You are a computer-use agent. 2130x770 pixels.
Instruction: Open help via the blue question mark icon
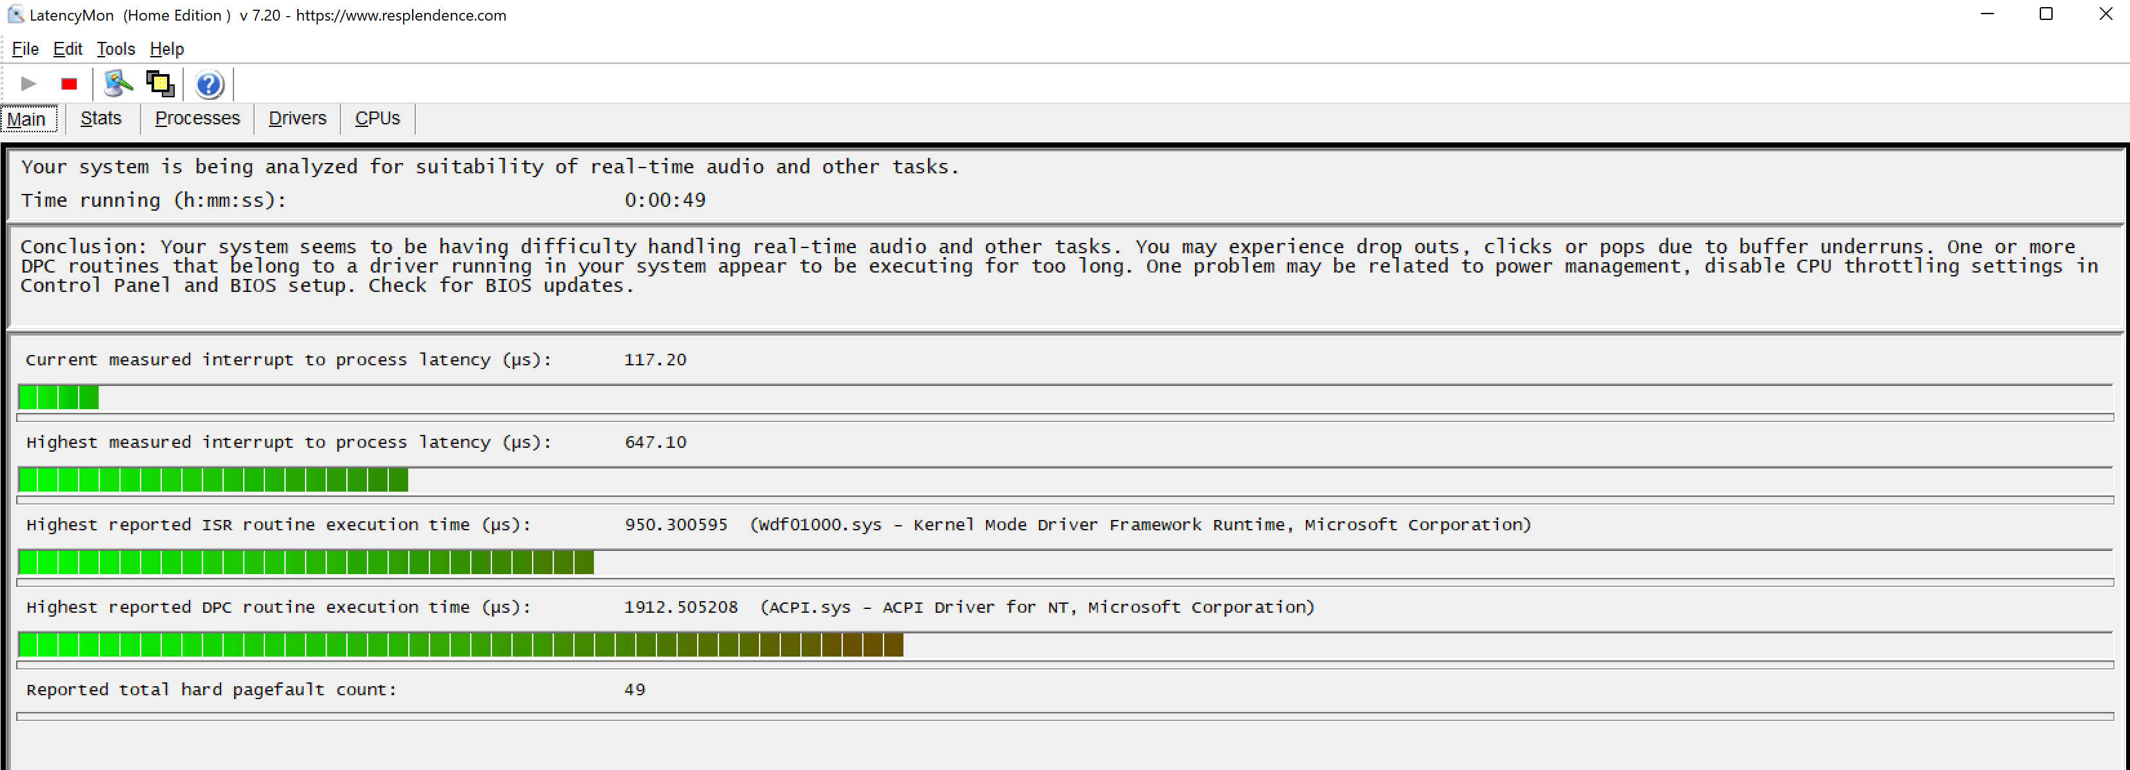[x=209, y=84]
